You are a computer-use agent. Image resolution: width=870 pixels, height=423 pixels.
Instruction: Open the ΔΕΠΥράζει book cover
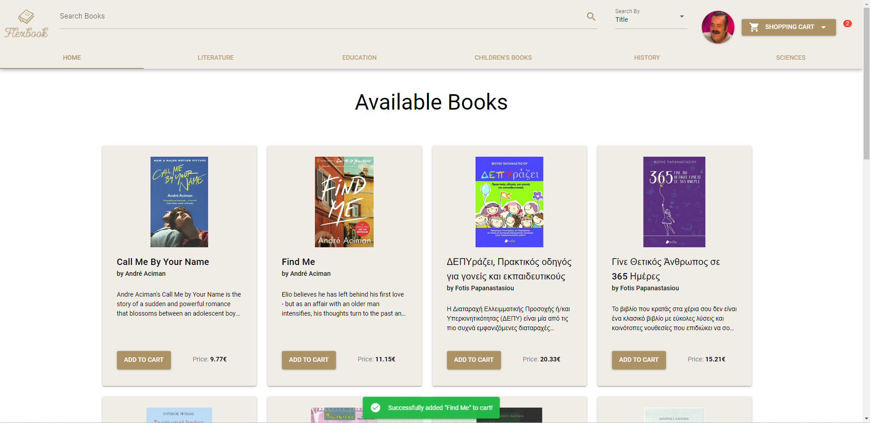pos(509,202)
